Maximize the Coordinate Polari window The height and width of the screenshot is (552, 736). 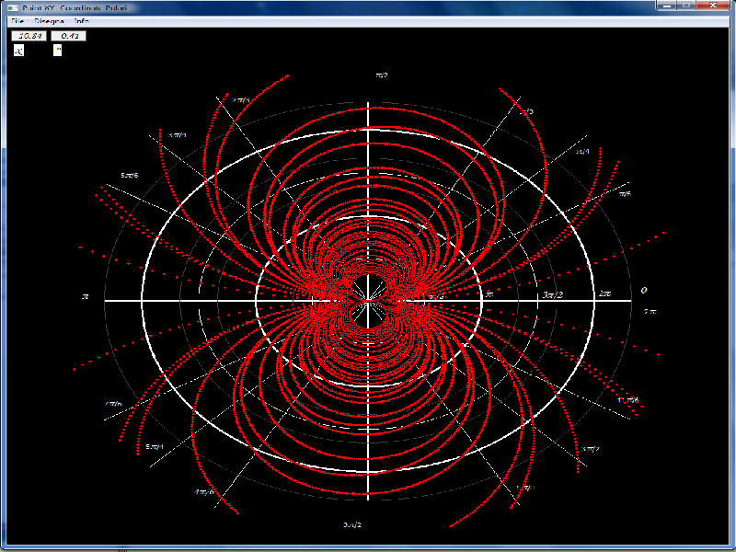point(686,6)
